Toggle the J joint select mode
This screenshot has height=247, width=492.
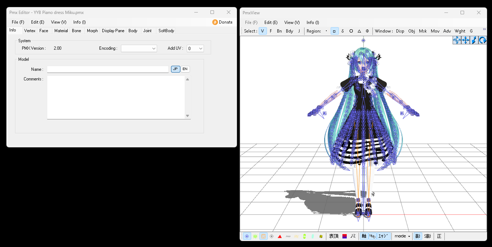[299, 31]
